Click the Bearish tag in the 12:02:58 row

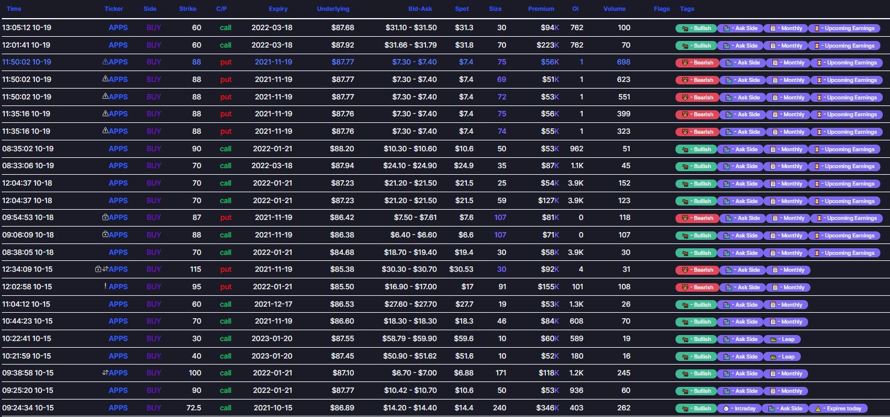pyautogui.click(x=697, y=287)
